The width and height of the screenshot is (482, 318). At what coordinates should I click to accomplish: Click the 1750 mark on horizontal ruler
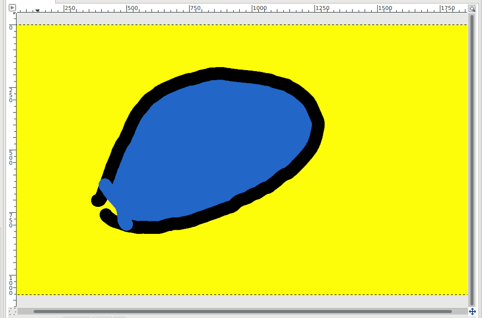447,8
